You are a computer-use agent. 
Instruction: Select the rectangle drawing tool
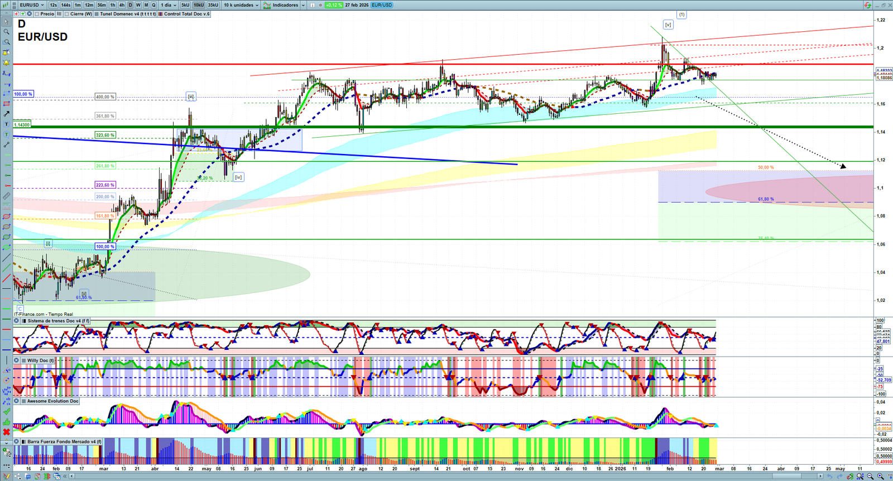pyautogui.click(x=7, y=104)
